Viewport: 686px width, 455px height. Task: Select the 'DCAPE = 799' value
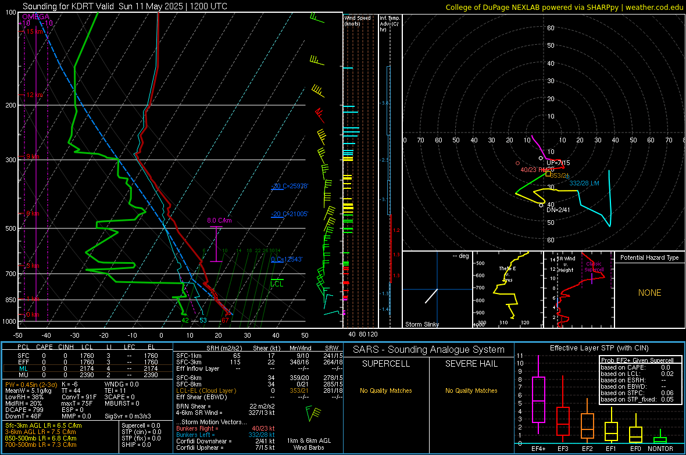(23, 410)
